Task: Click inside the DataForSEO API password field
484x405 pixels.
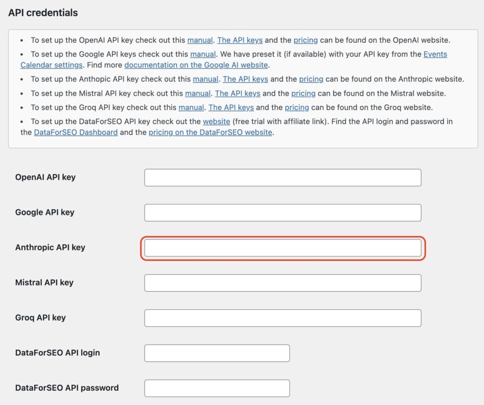Action: (217, 388)
